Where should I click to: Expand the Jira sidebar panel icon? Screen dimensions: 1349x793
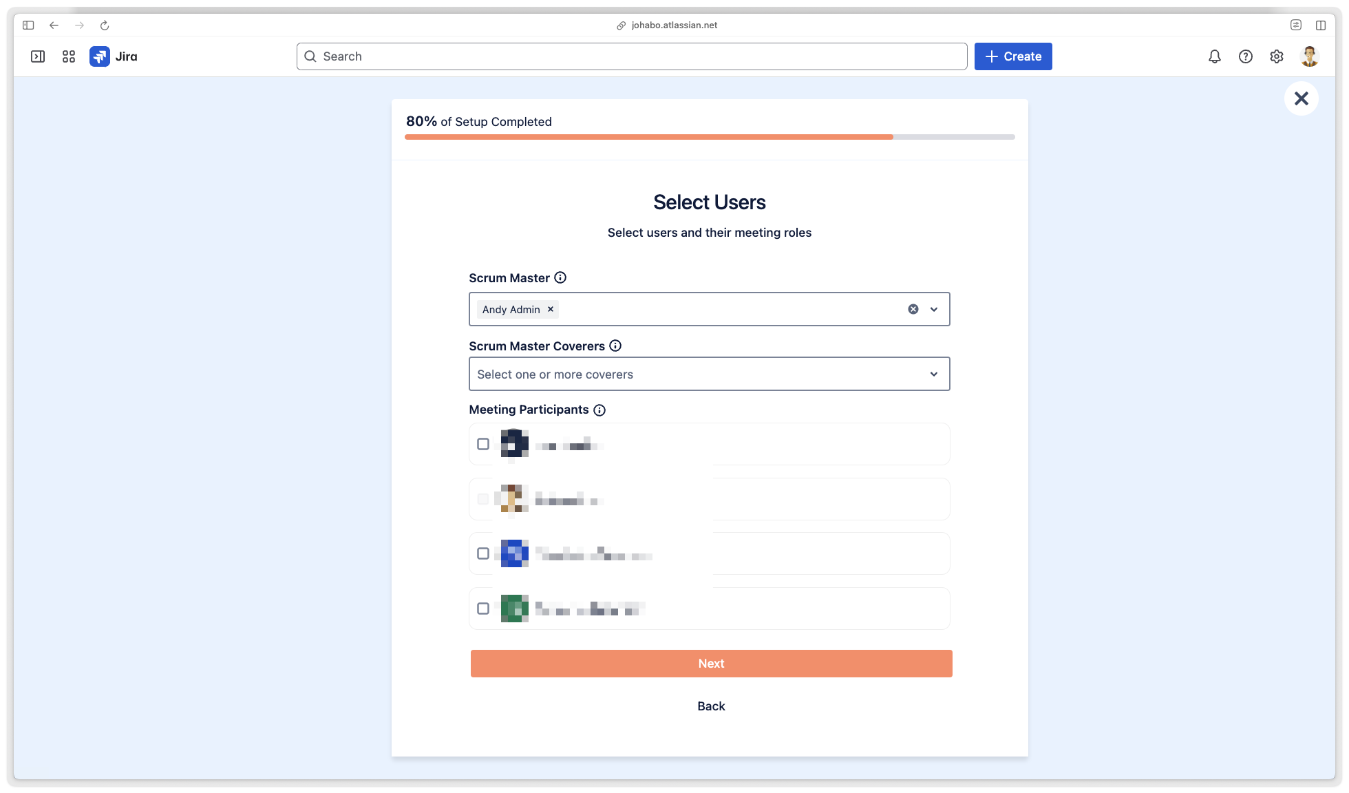click(38, 56)
